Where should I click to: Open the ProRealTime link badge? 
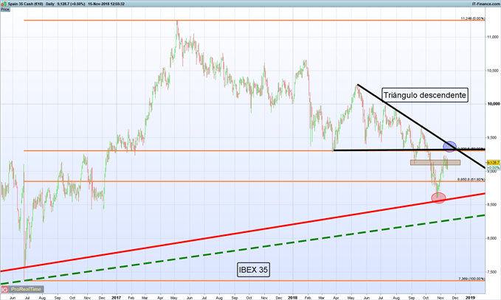[x=26, y=290]
